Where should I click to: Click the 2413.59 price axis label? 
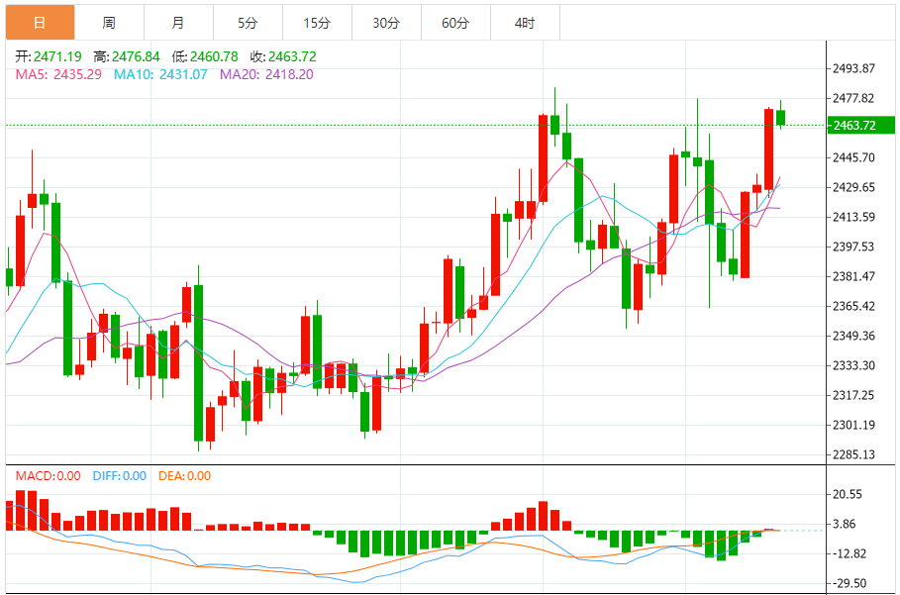[x=854, y=217]
